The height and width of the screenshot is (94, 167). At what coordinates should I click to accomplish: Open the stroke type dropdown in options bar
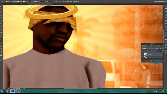[35, 2]
